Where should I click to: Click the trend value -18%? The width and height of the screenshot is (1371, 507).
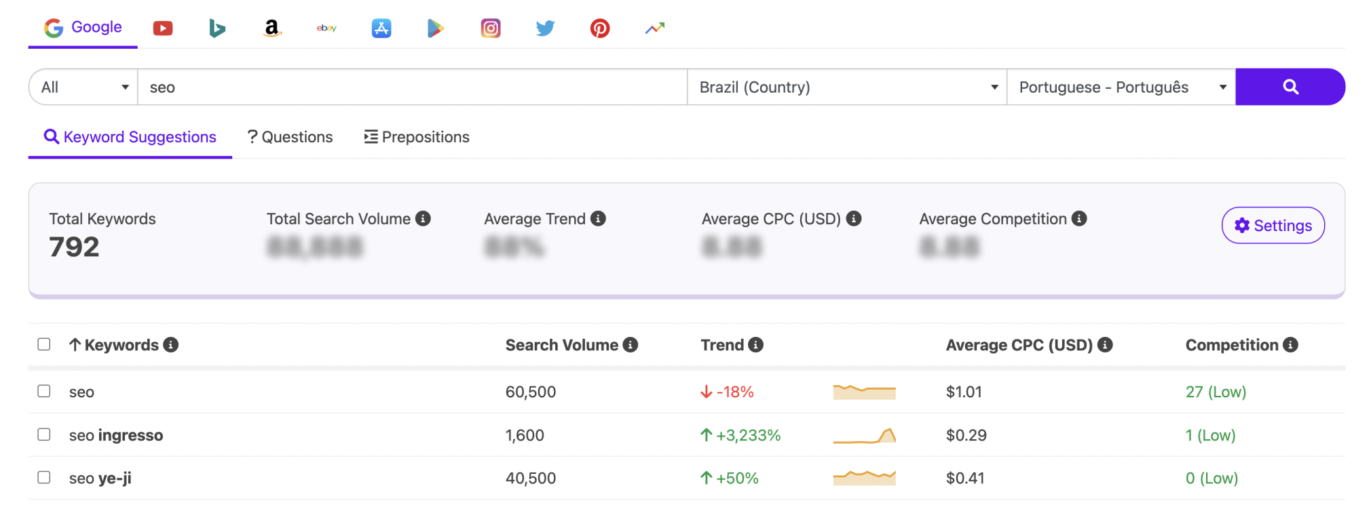point(728,392)
